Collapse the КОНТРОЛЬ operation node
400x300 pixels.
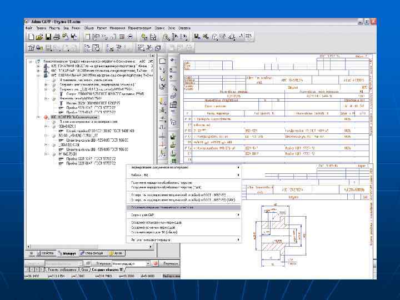point(38,117)
